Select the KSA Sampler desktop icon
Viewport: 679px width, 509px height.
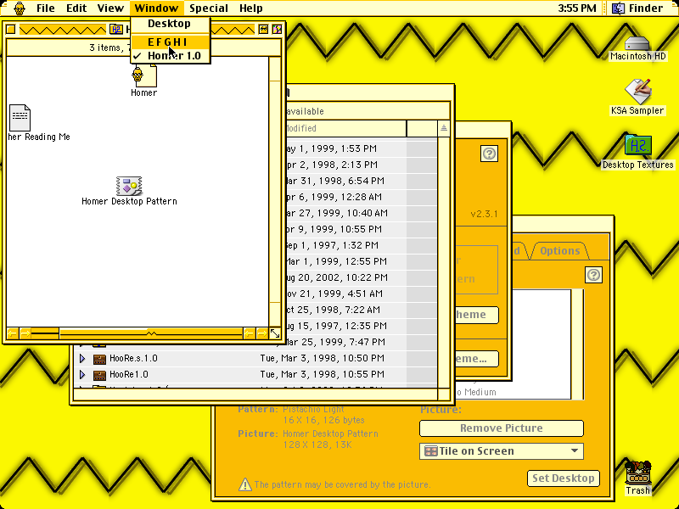[x=637, y=92]
